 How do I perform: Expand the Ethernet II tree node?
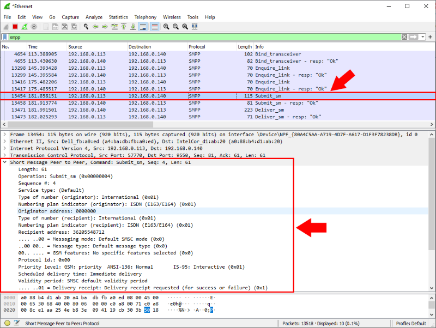pos(5,142)
